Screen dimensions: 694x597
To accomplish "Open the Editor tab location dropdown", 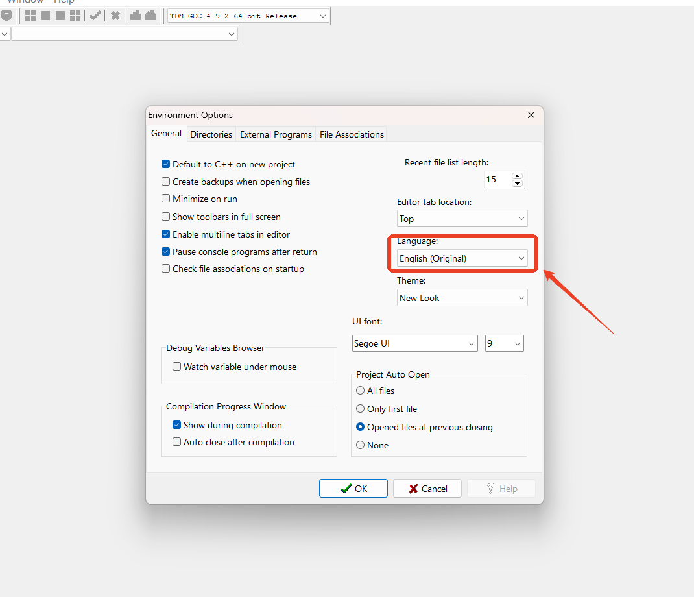I will pyautogui.click(x=462, y=219).
